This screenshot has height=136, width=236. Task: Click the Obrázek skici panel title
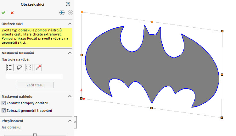[x=32, y=4]
